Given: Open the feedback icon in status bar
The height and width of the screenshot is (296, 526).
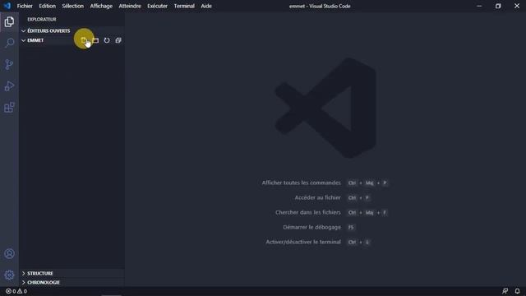Looking at the screenshot, I should pyautogui.click(x=505, y=291).
